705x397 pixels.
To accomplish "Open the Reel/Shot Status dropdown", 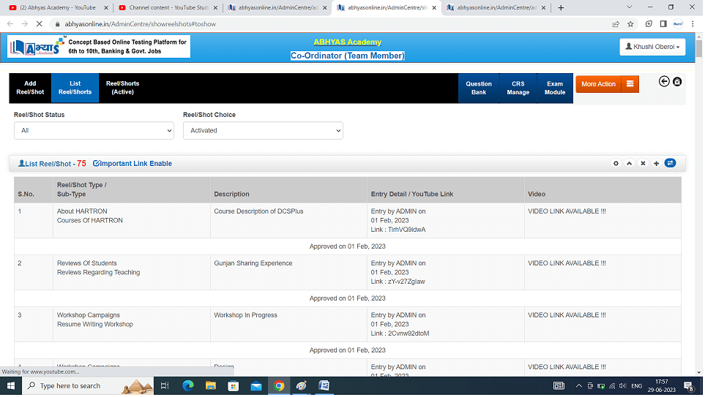I will tap(94, 131).
